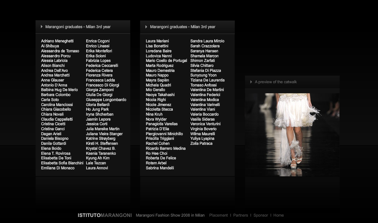Select the name Katrine Strøyberg
Screen dimensions: 378x223
click(x=100, y=139)
